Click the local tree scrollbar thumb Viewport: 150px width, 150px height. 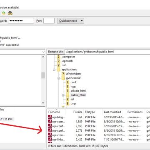pos(43,75)
